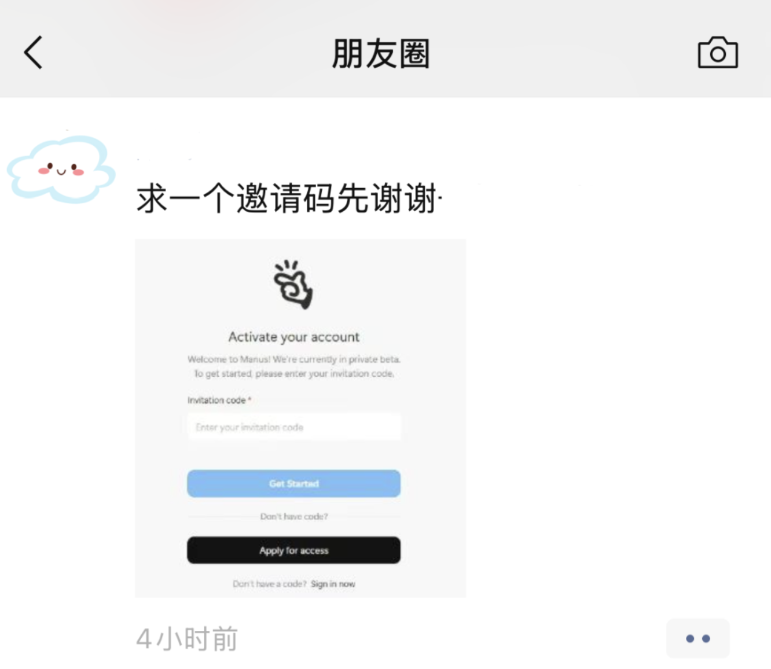Screen dimensions: 771x669
Task: Tap the 朋友圈 title in the header
Action: pos(380,54)
